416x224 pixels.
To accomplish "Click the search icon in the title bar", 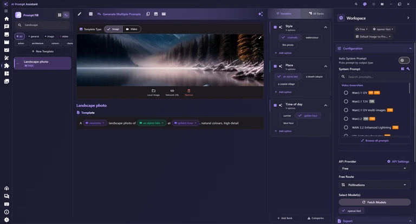I will [x=356, y=4].
